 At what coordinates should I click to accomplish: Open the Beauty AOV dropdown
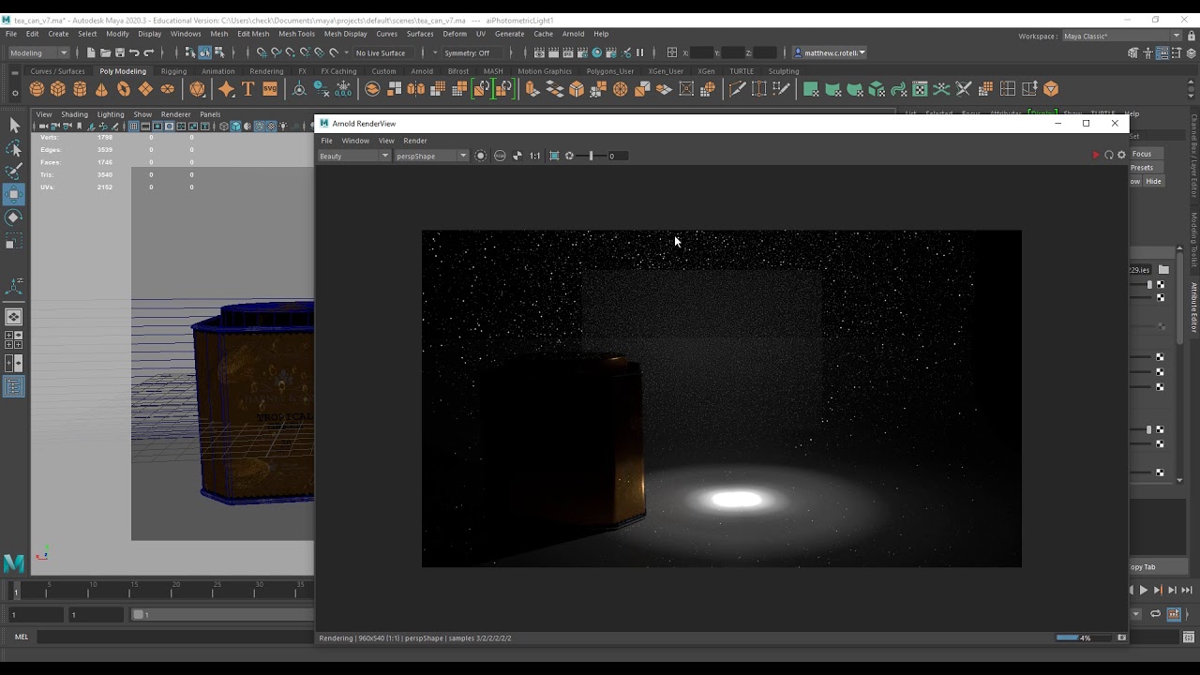coord(353,156)
